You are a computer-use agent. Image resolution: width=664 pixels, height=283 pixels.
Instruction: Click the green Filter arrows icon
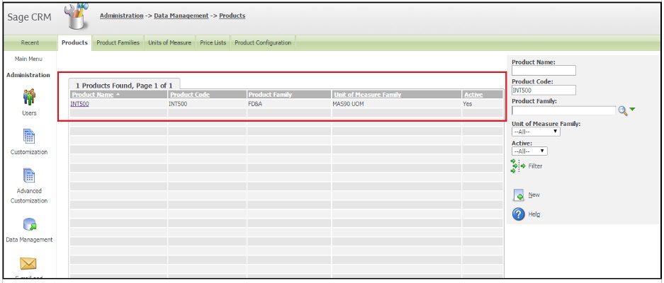(518, 166)
